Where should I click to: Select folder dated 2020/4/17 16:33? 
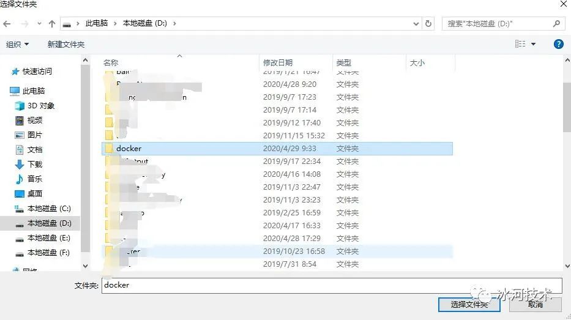[x=277, y=225]
